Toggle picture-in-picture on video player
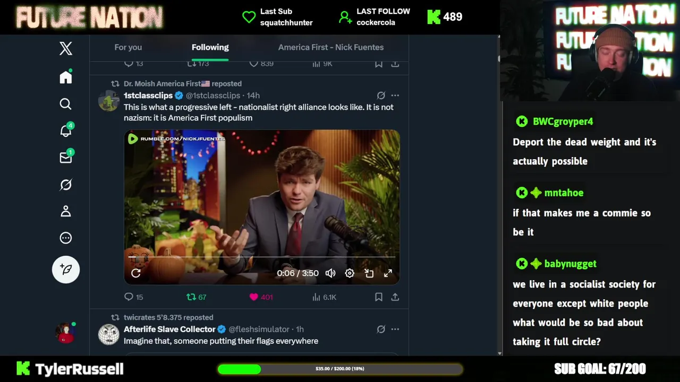 tap(369, 273)
